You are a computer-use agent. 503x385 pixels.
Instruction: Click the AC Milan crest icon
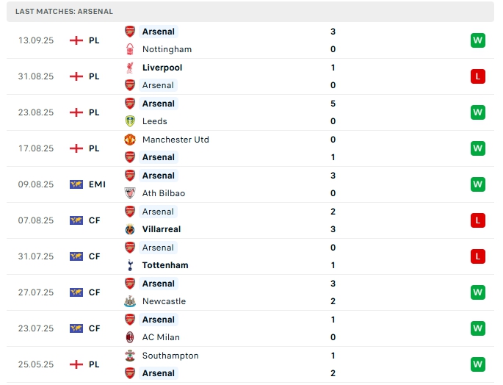(130, 337)
